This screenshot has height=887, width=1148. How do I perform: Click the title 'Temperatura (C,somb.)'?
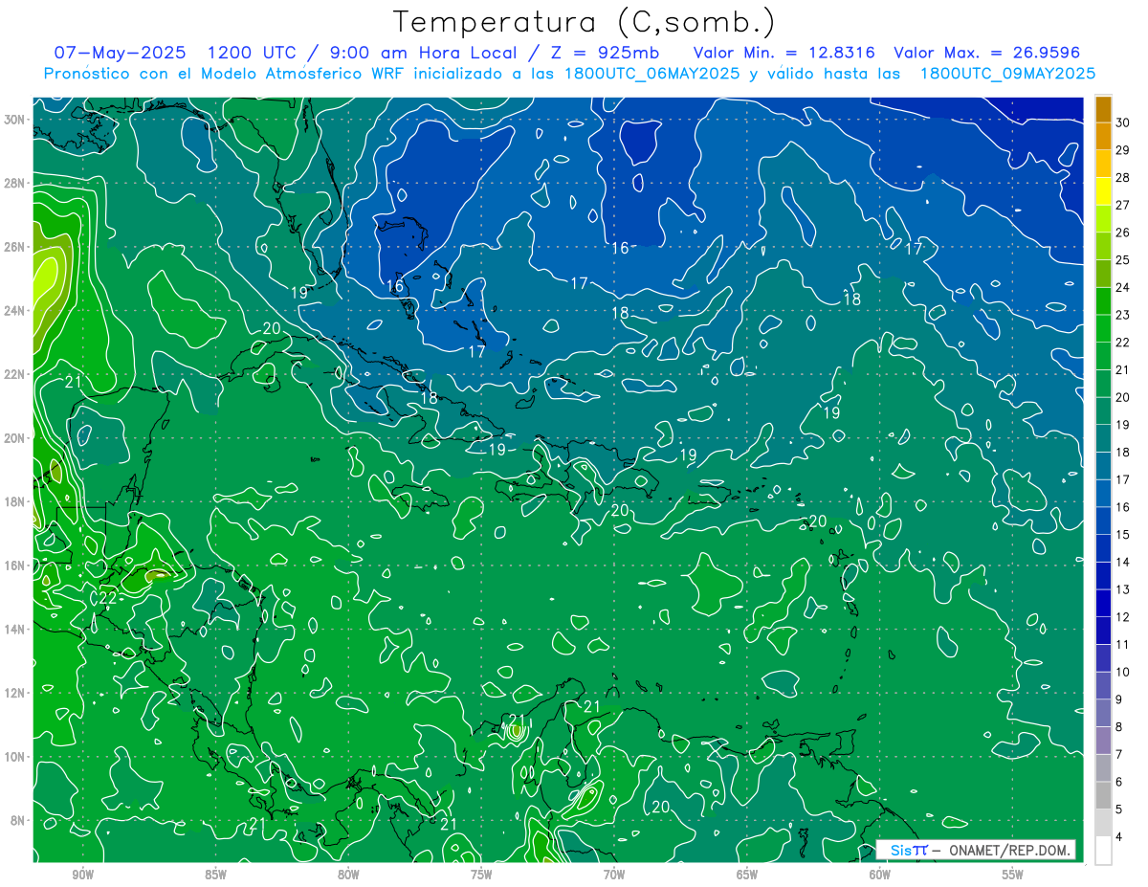tap(585, 22)
